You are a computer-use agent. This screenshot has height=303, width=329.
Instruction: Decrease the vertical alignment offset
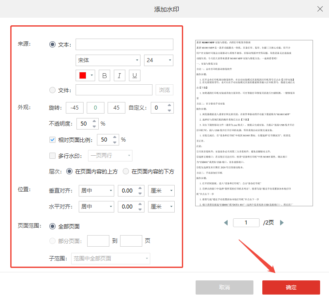[x=140, y=193]
